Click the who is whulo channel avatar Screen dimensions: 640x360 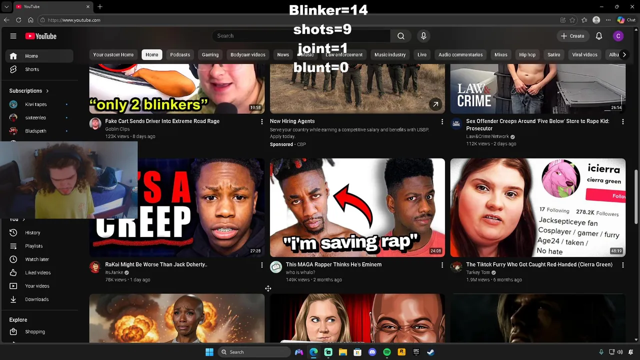point(276,267)
